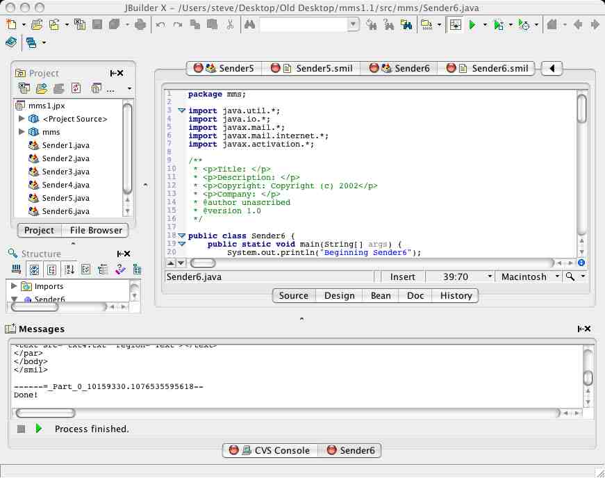
Task: Click the Help book icon
Action: tap(11, 42)
